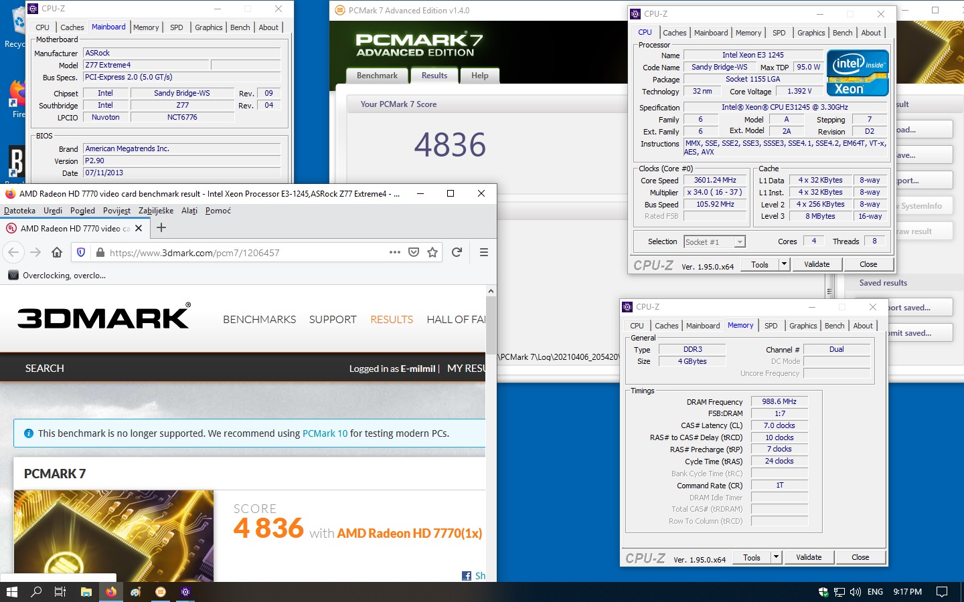Open Firefox hamburger menu

pyautogui.click(x=483, y=252)
